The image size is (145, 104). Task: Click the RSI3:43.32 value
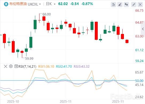(82, 66)
